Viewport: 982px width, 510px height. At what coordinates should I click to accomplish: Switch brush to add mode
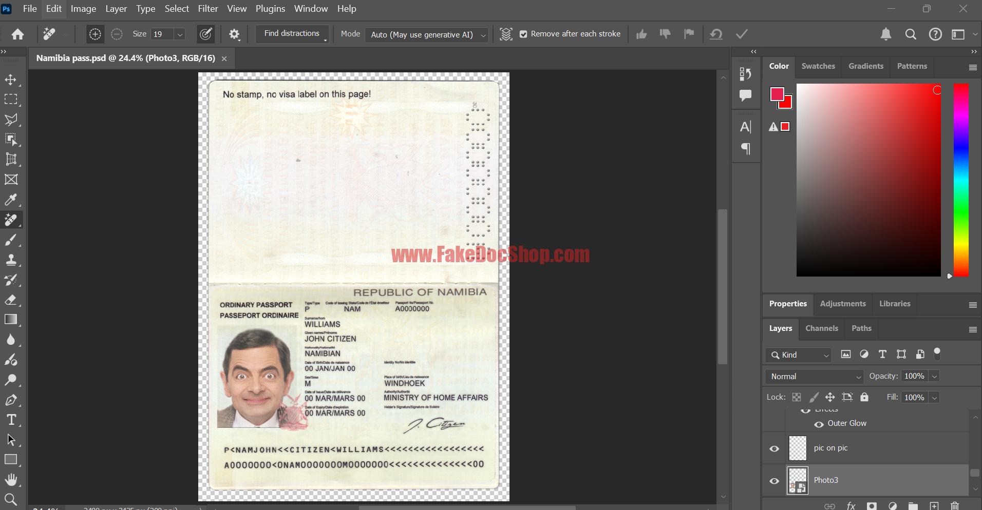(x=95, y=34)
